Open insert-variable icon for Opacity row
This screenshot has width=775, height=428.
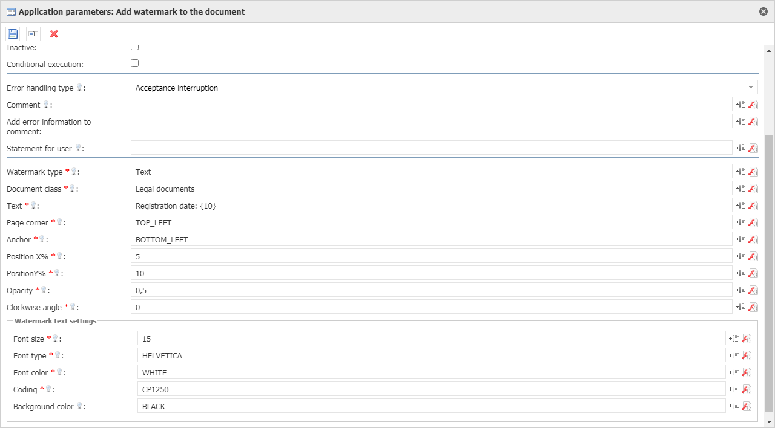(x=740, y=290)
